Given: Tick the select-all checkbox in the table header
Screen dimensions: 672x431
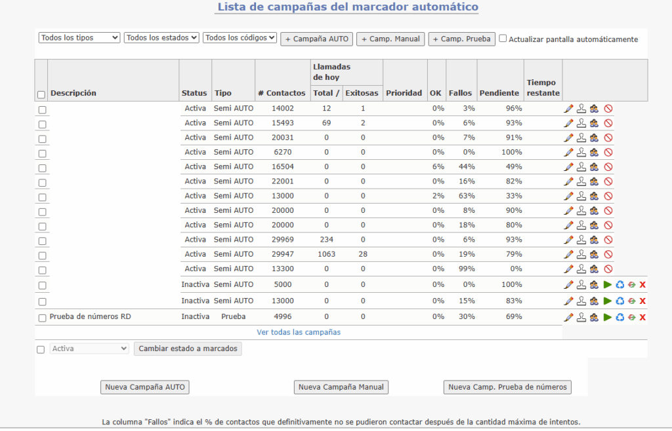Looking at the screenshot, I should click(x=41, y=95).
